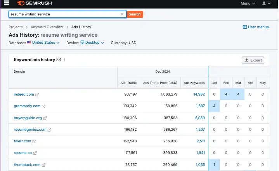
Task: Open the resume.co domain link
Action: click(x=23, y=152)
